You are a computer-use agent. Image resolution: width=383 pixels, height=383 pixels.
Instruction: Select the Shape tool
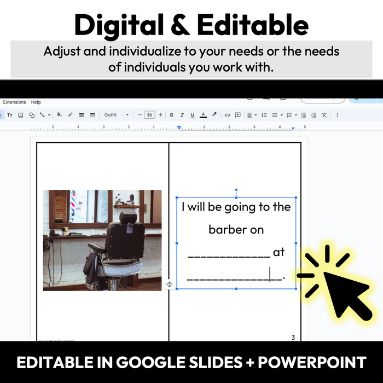32,115
